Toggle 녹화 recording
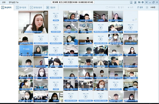 [x=130, y=7]
